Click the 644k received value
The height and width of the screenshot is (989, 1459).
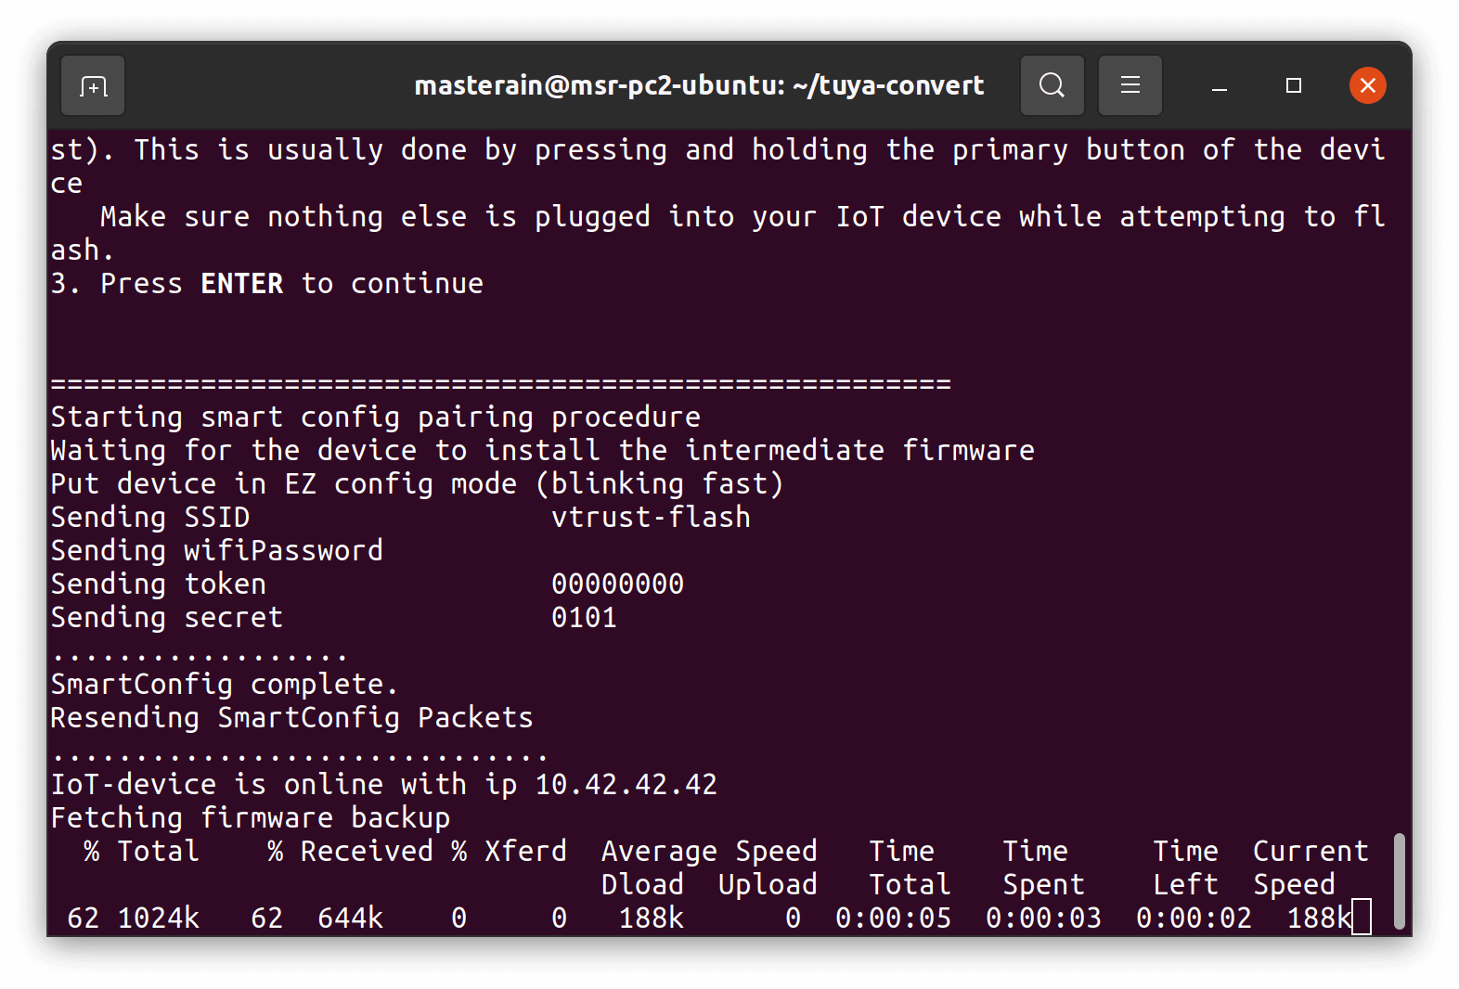coord(350,918)
